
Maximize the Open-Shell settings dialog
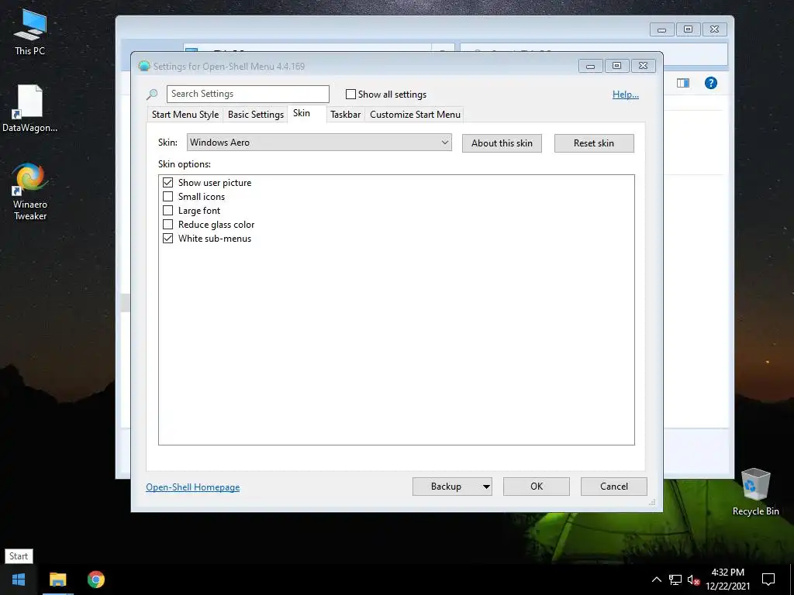[616, 66]
